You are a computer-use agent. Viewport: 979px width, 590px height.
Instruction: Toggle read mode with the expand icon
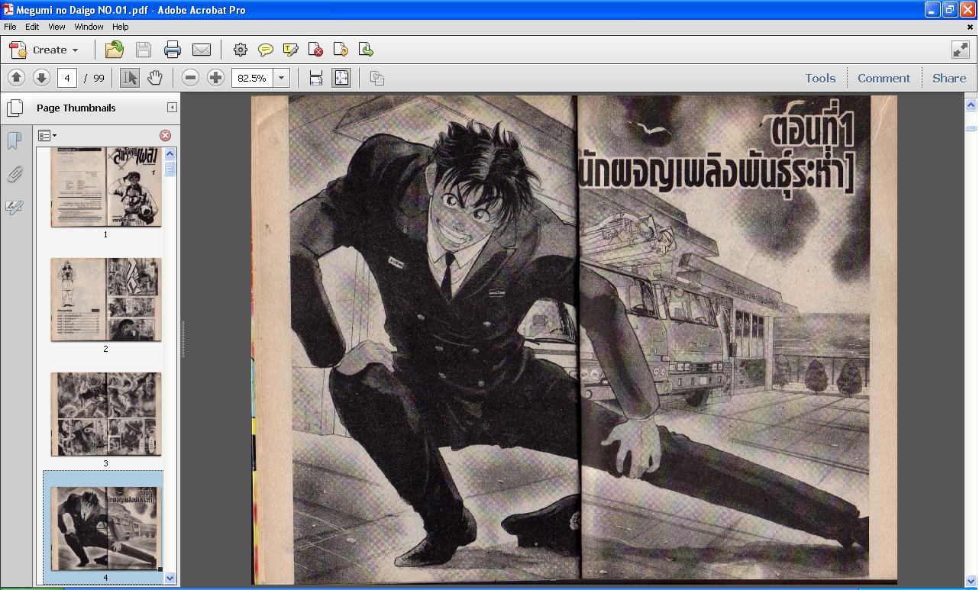coord(961,50)
